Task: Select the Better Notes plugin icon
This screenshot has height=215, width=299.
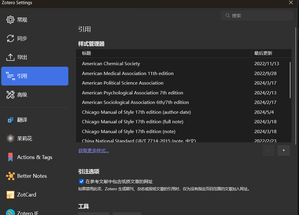Action: point(10,176)
